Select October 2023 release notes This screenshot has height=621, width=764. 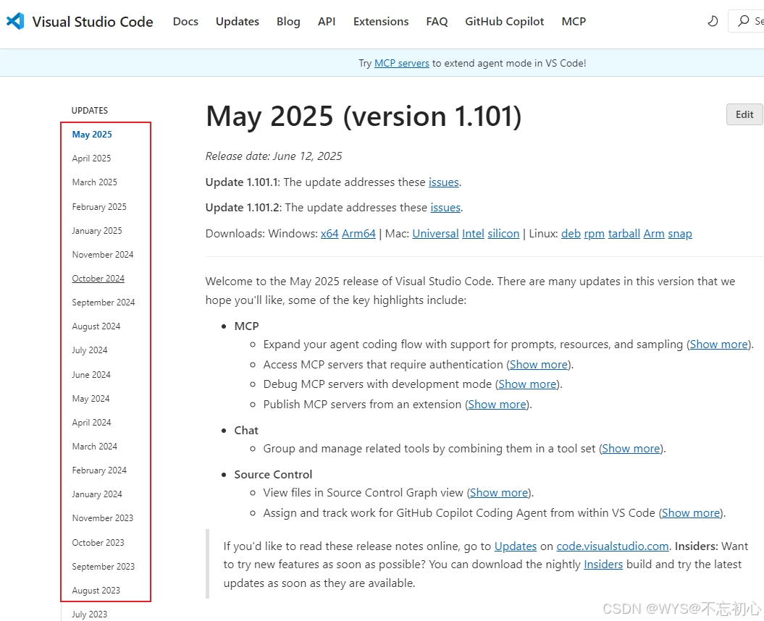pos(98,543)
